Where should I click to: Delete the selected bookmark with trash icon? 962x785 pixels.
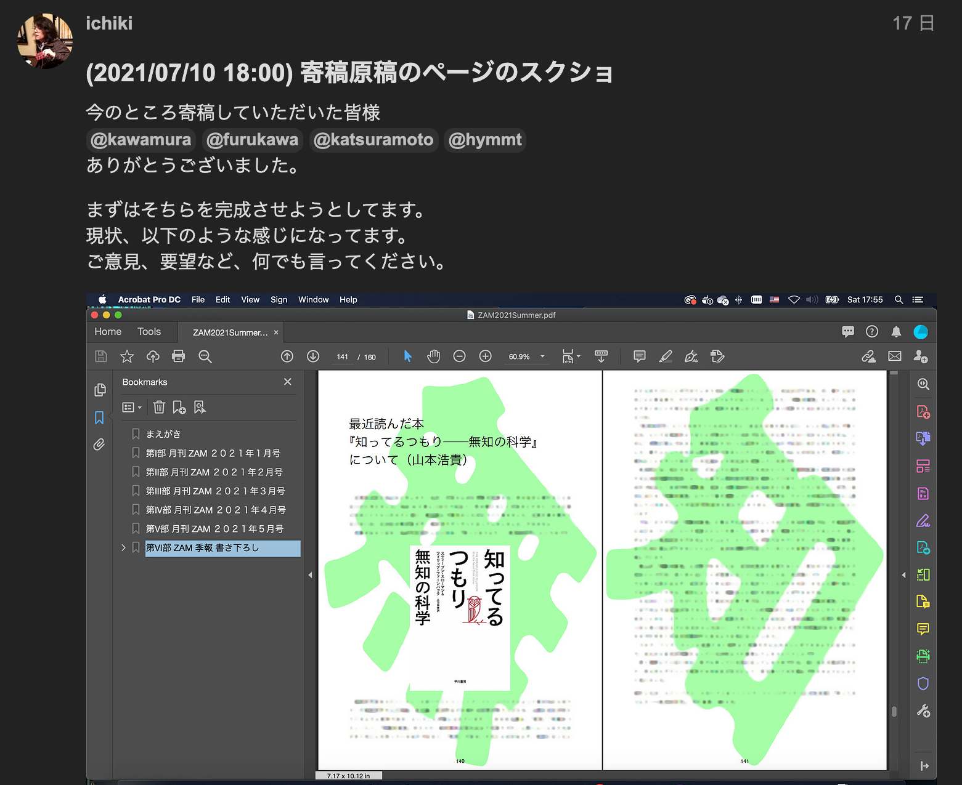pos(159,407)
